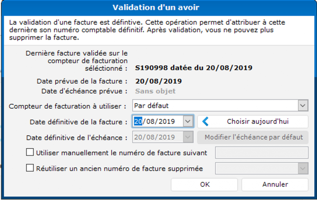Click the deleted invoice number combo field
The height and width of the screenshot is (200, 317).
click(256, 169)
